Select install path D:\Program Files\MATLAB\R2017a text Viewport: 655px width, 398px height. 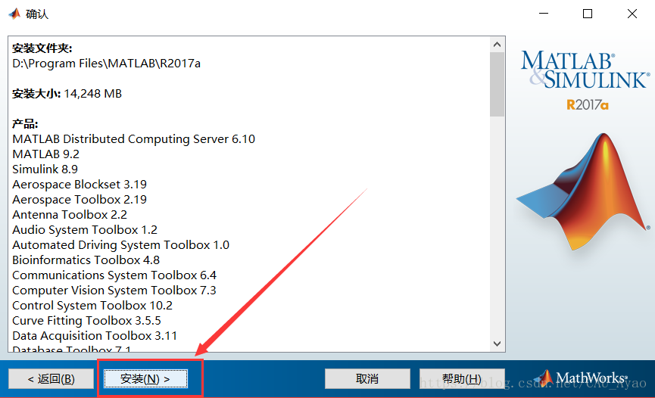107,64
